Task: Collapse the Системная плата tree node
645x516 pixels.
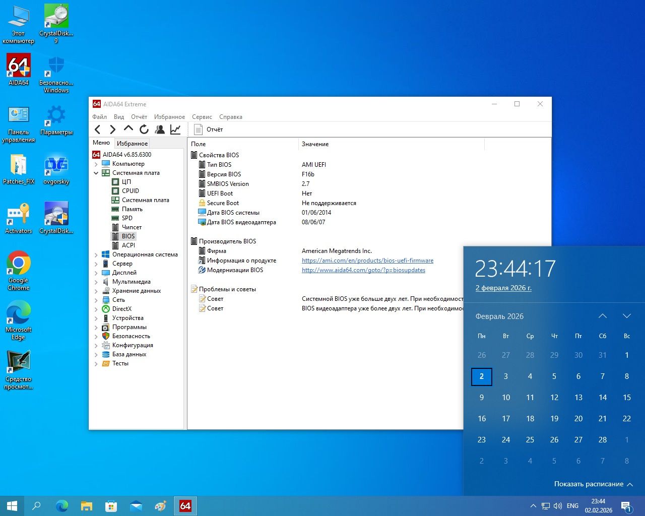Action: click(x=96, y=173)
